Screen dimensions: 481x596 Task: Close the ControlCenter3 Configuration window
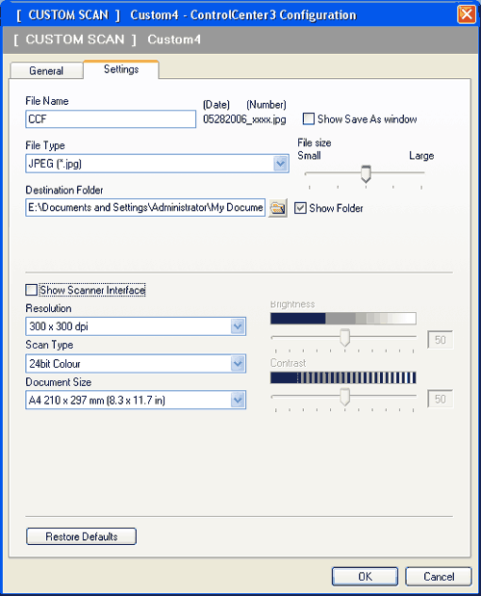[x=467, y=14]
